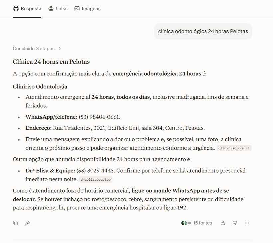This screenshot has width=273, height=243.
Task: Click the line Outra opção que anuncia disponibilidade
Action: pyautogui.click(x=102, y=159)
